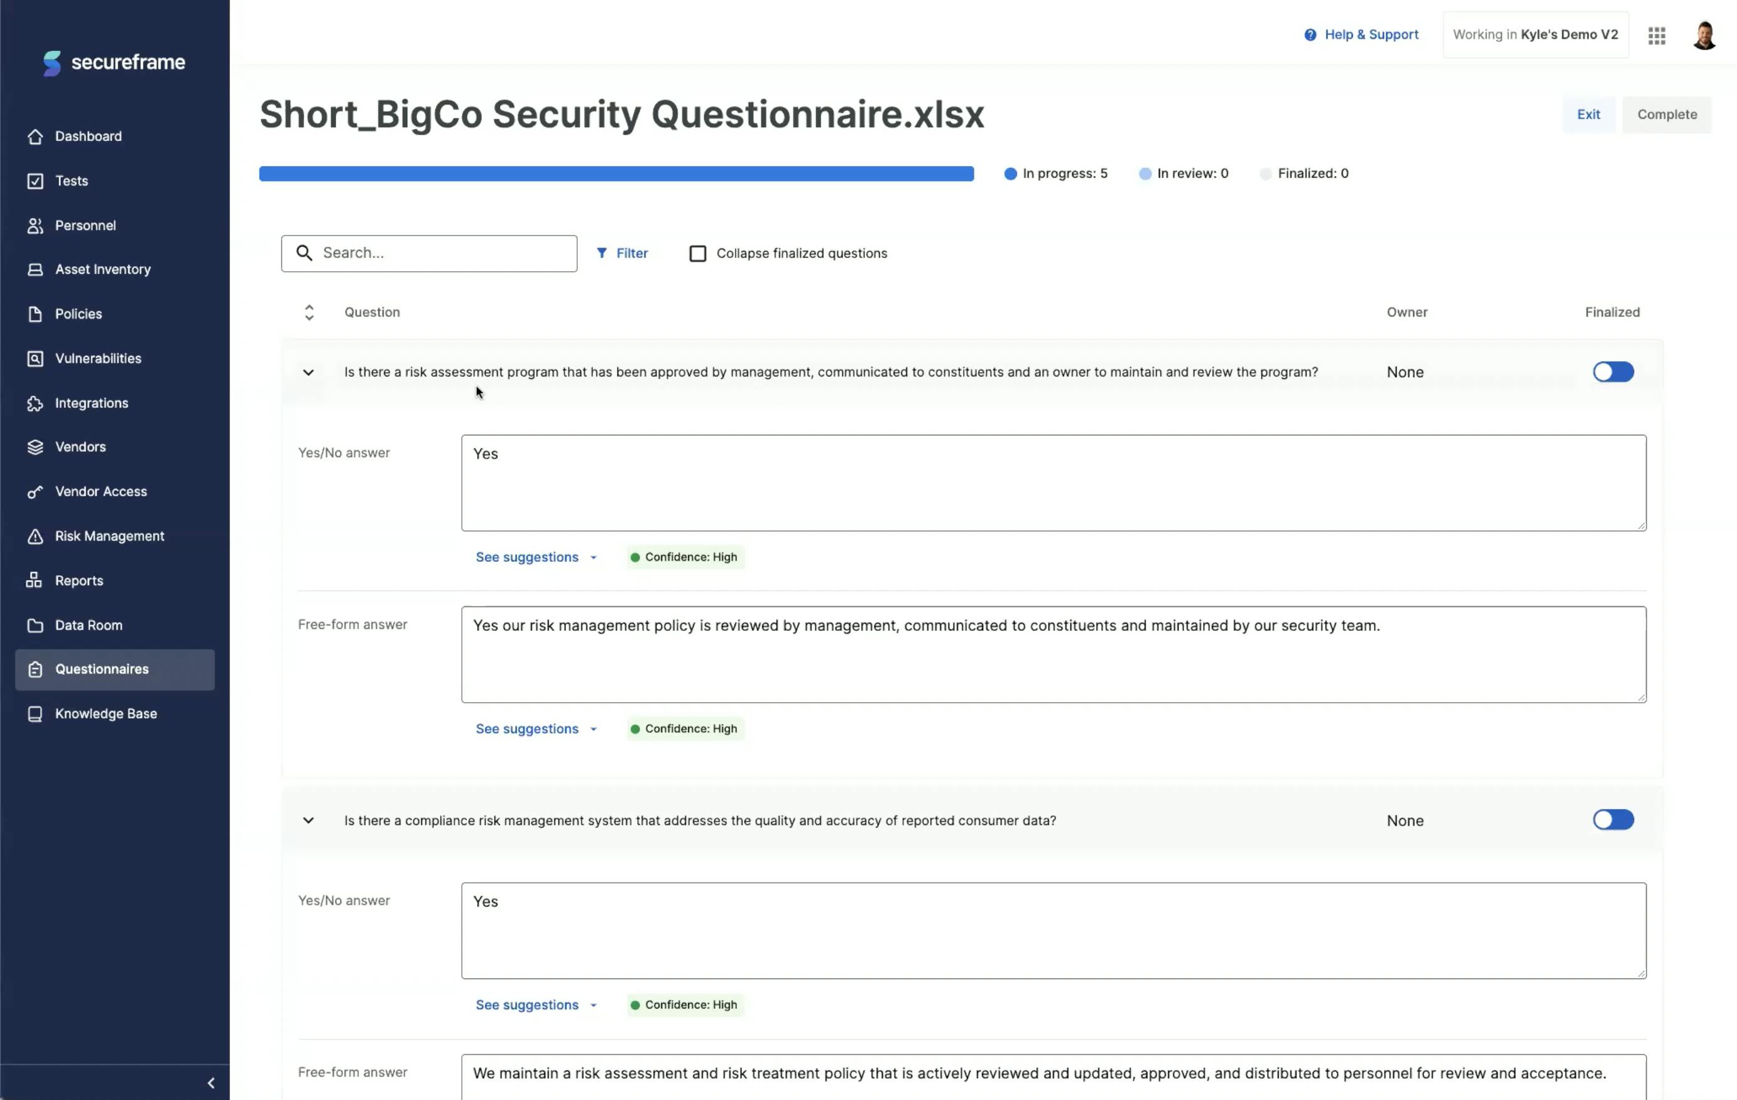
Task: Click the Asset Inventory icon
Action: [x=35, y=270]
